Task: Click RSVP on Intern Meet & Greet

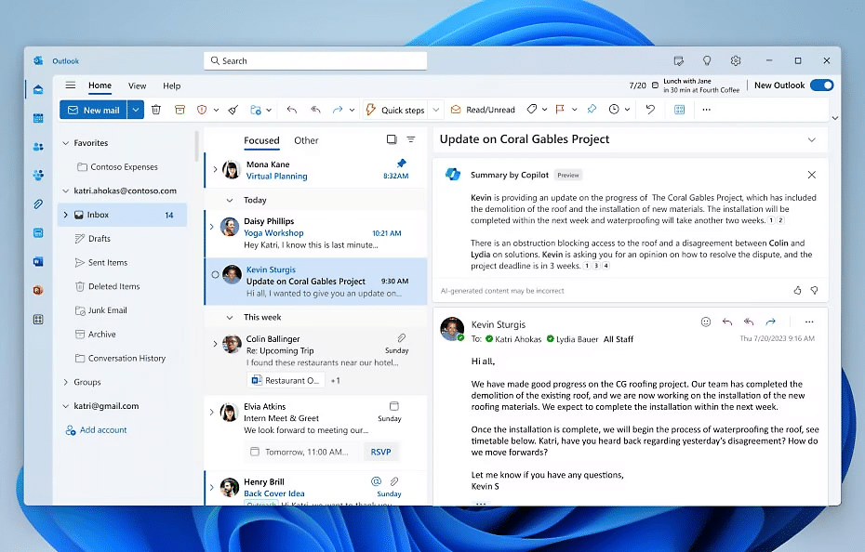Action: click(381, 453)
